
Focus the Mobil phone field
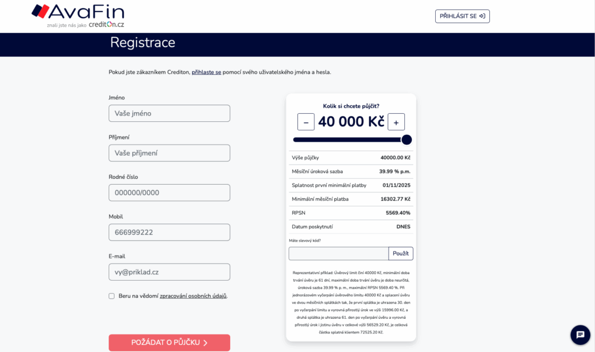click(x=169, y=232)
